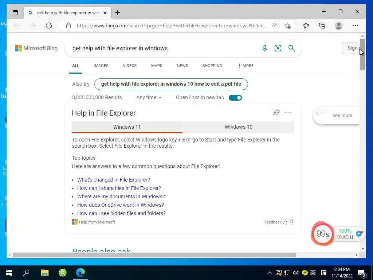Open the green browser taskbar icon
The width and height of the screenshot is (373, 280).
point(63,273)
